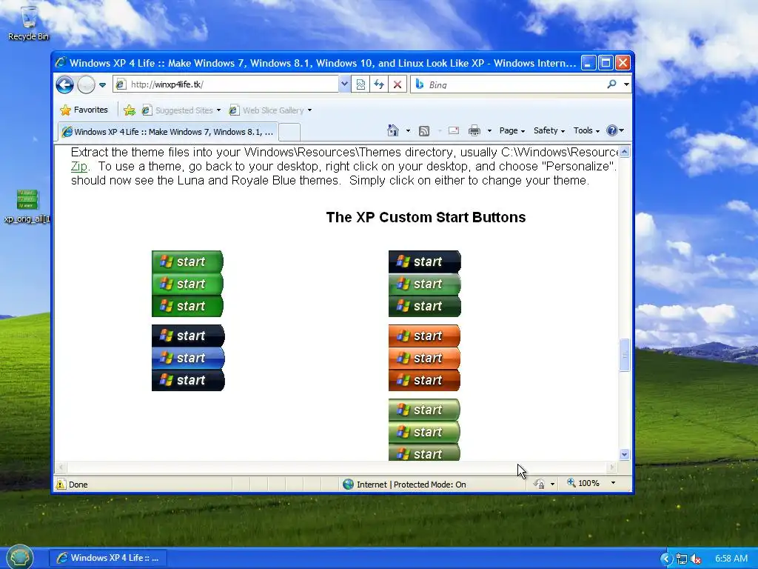Image resolution: width=758 pixels, height=569 pixels.
Task: Click the magnifier search icon
Action: [x=612, y=84]
